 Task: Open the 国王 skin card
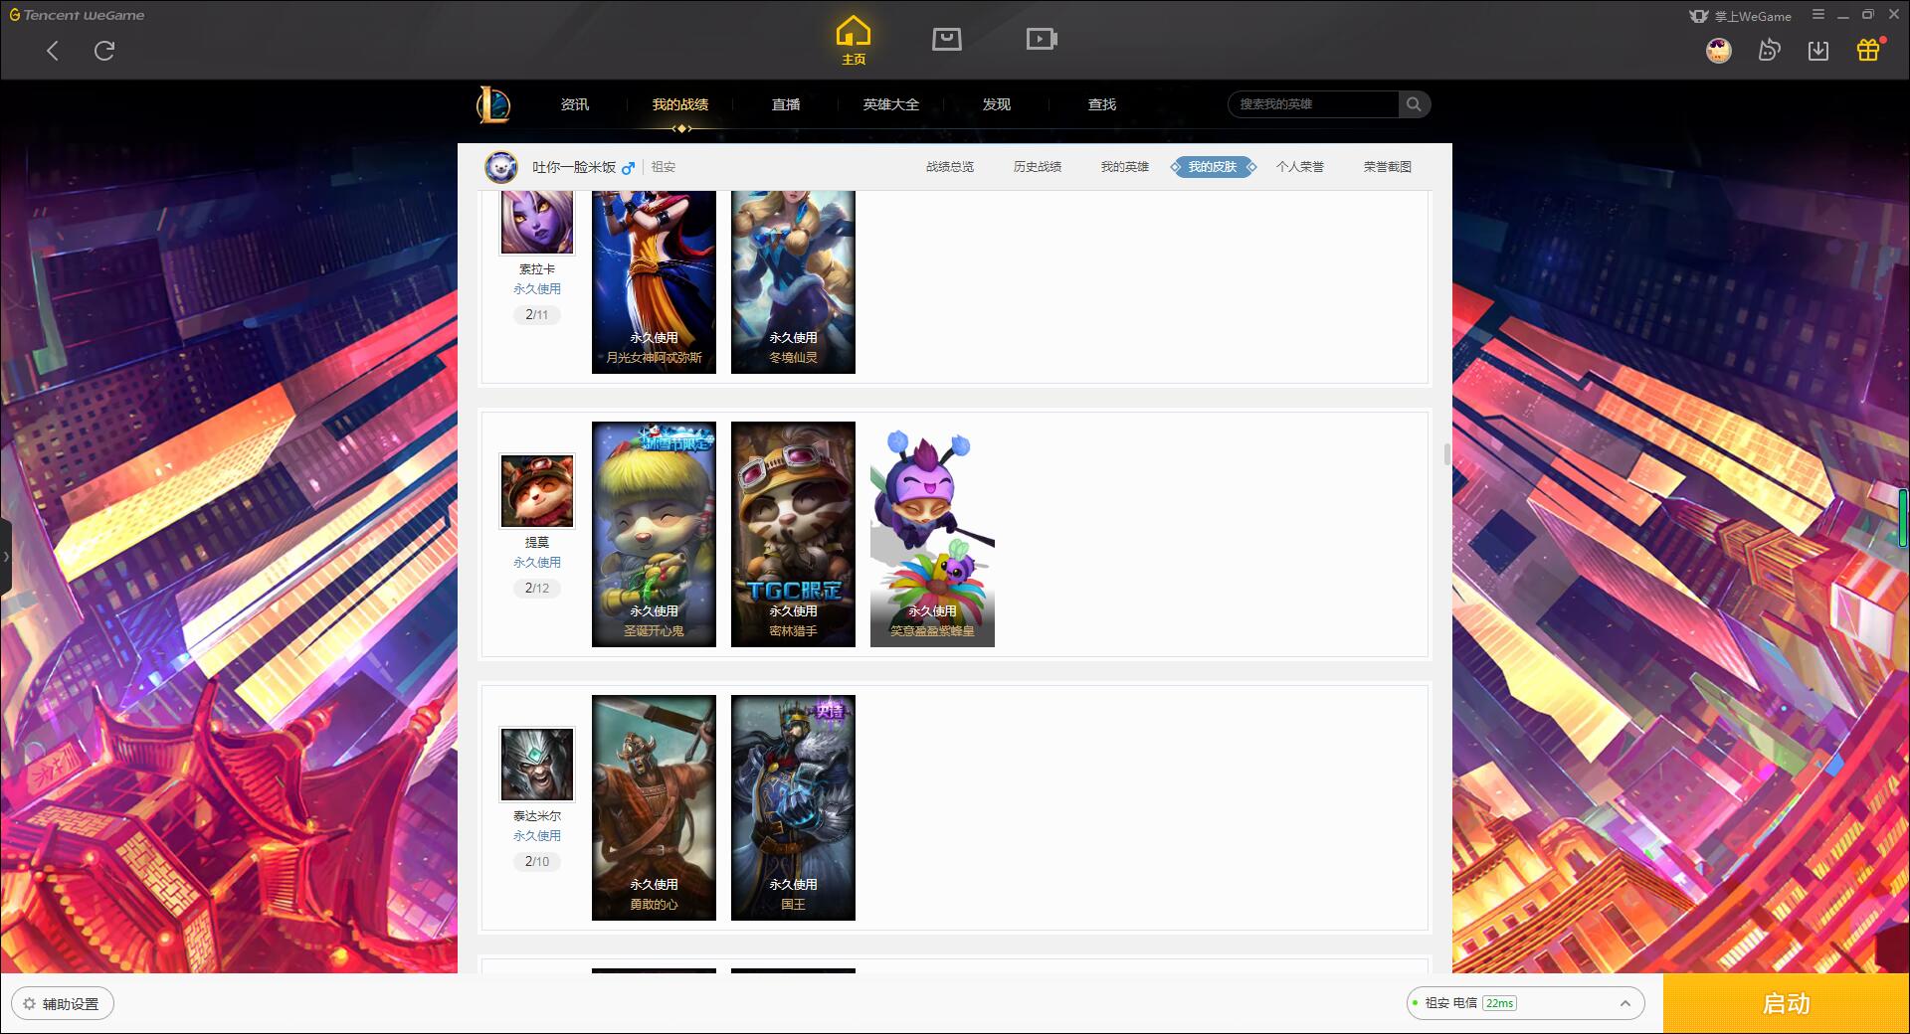click(x=793, y=807)
